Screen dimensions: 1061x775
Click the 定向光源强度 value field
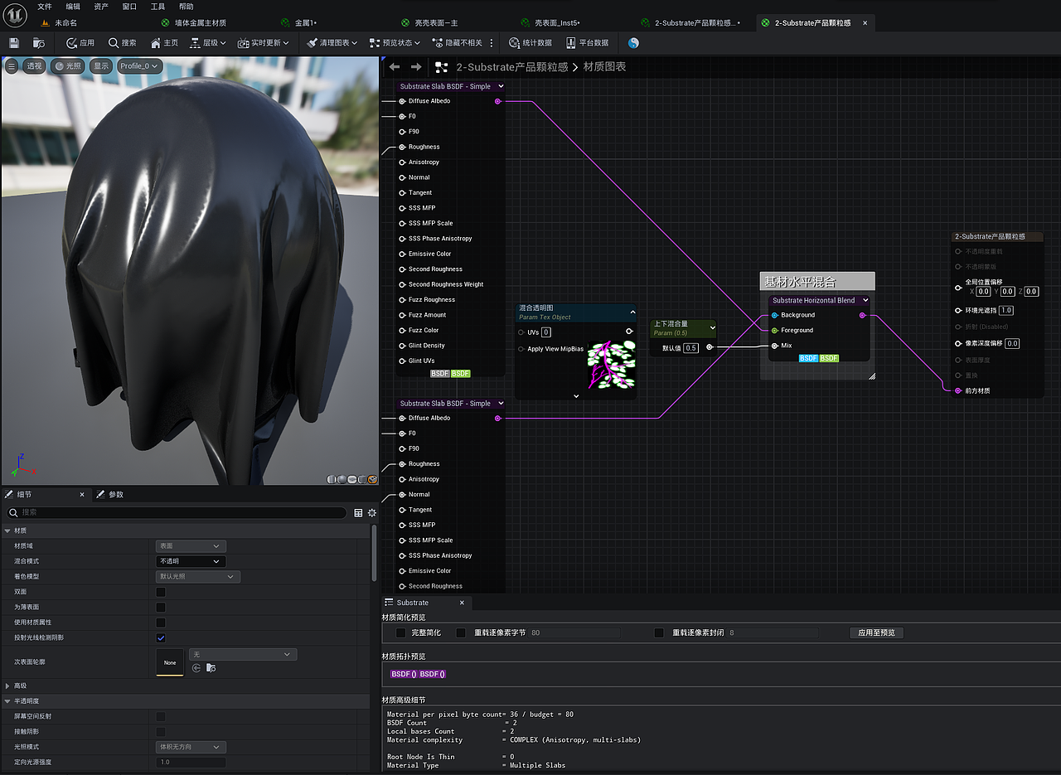[191, 763]
